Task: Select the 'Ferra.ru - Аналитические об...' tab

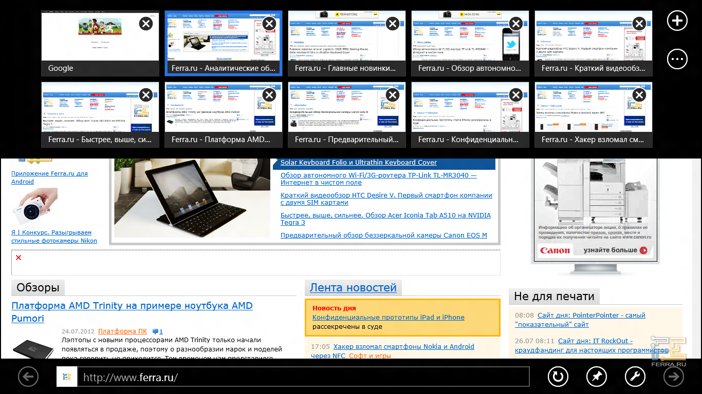Action: [x=224, y=44]
